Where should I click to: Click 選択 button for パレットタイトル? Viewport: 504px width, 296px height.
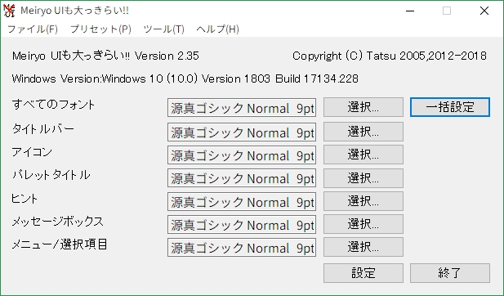tap(364, 178)
